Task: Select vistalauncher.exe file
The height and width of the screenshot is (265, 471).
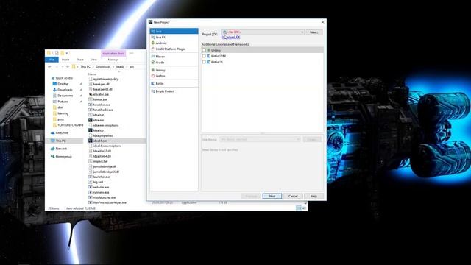Action: 105,198
